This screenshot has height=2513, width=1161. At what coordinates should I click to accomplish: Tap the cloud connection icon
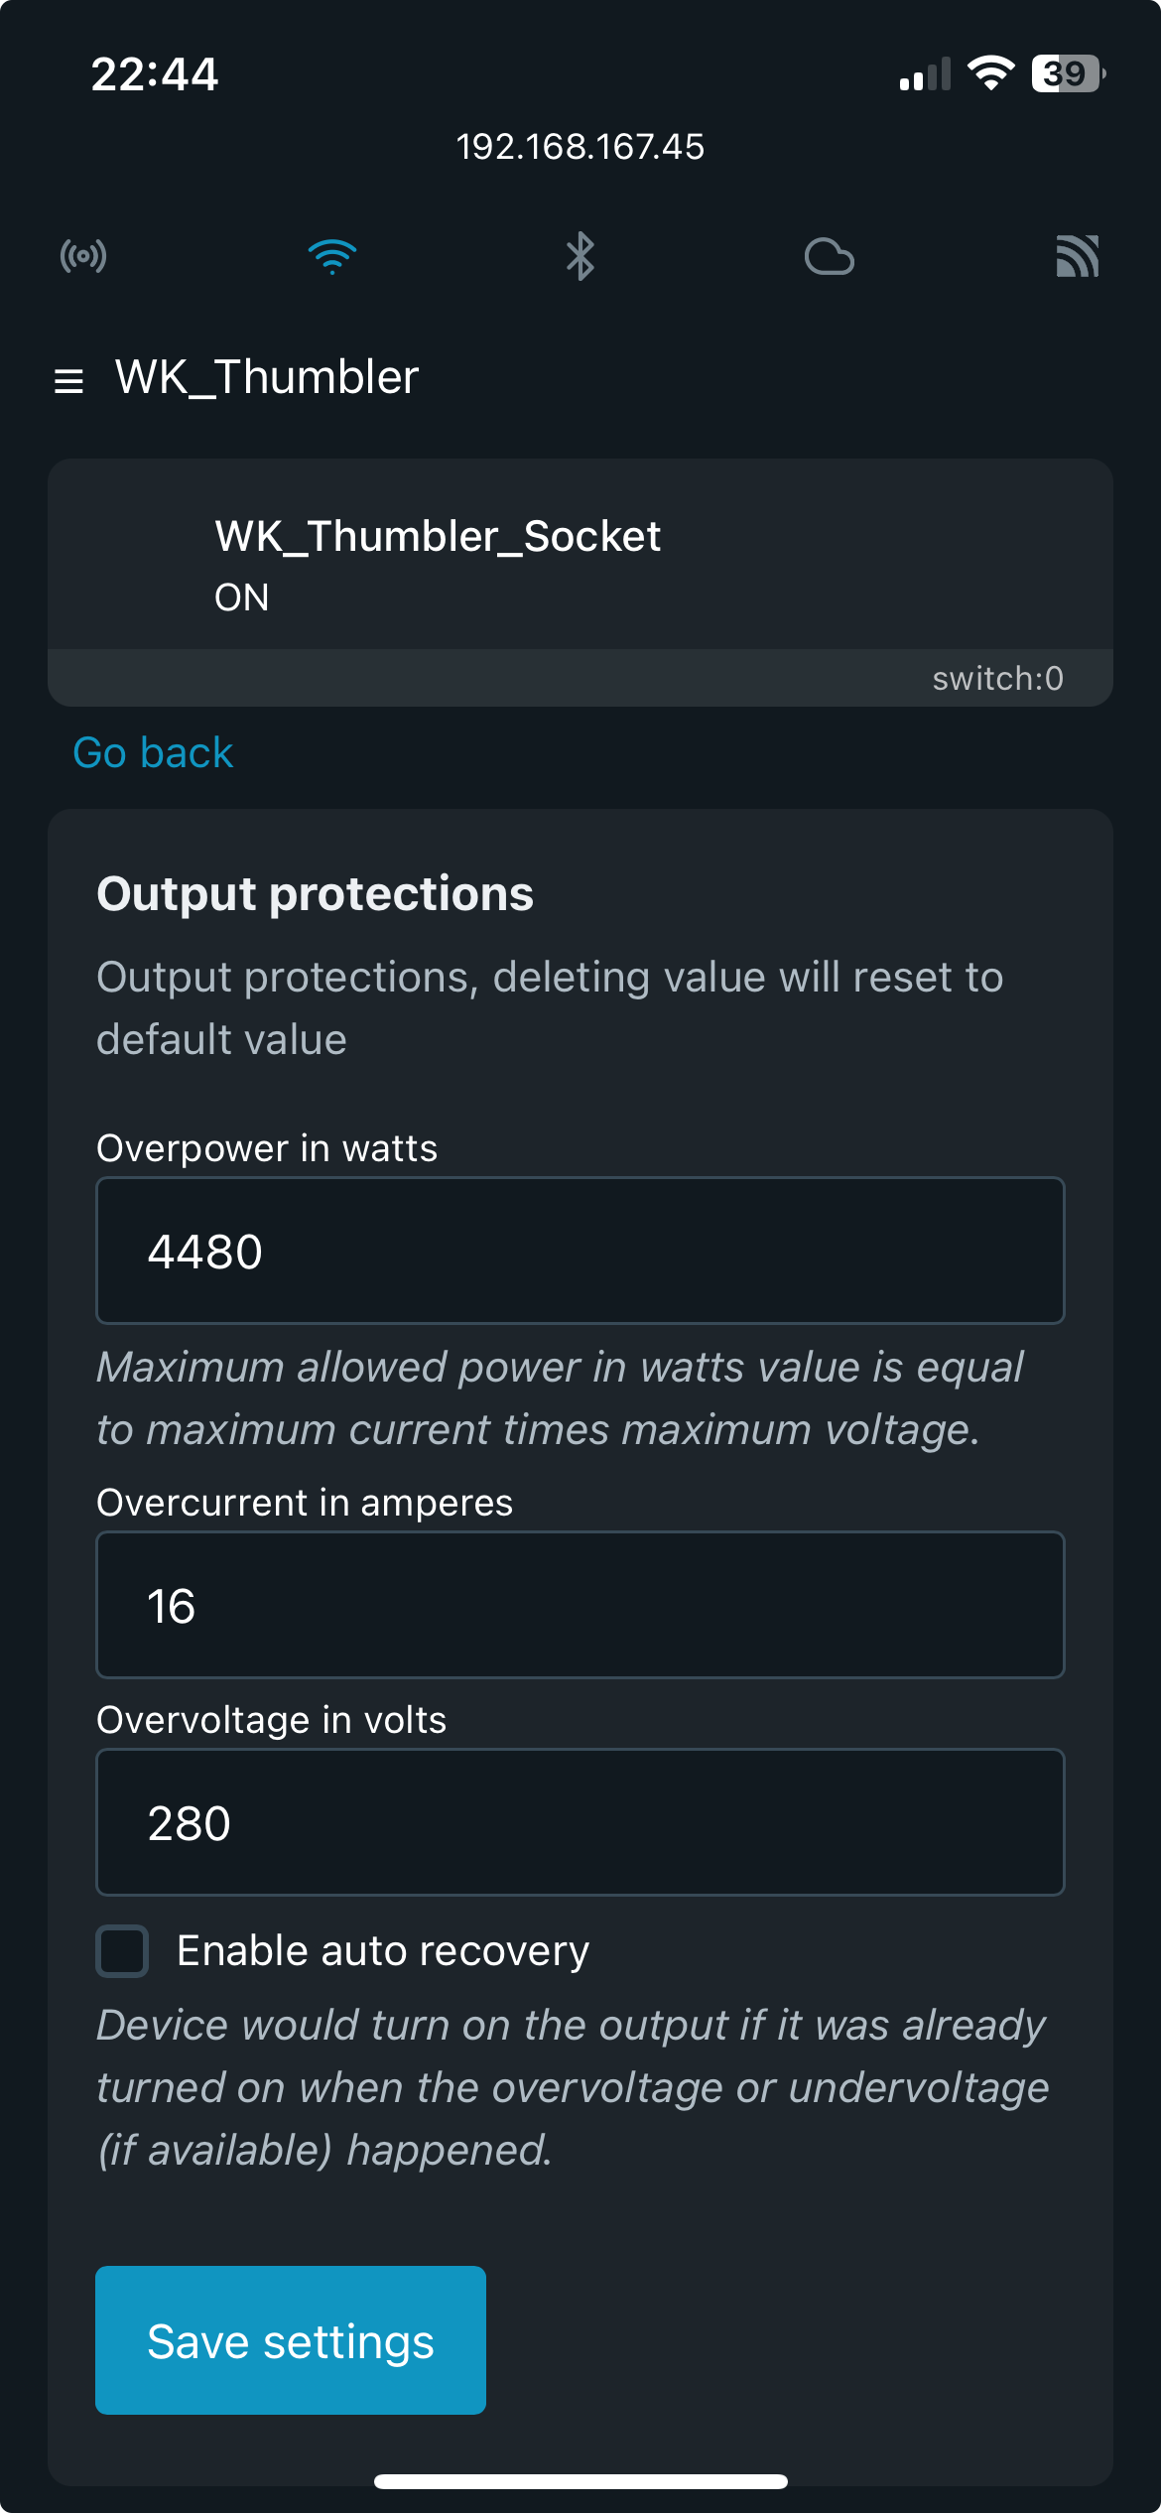pyautogui.click(x=830, y=257)
